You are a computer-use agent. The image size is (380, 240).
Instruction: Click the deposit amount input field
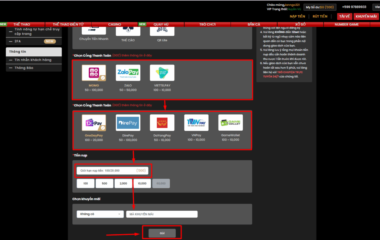[112, 171]
